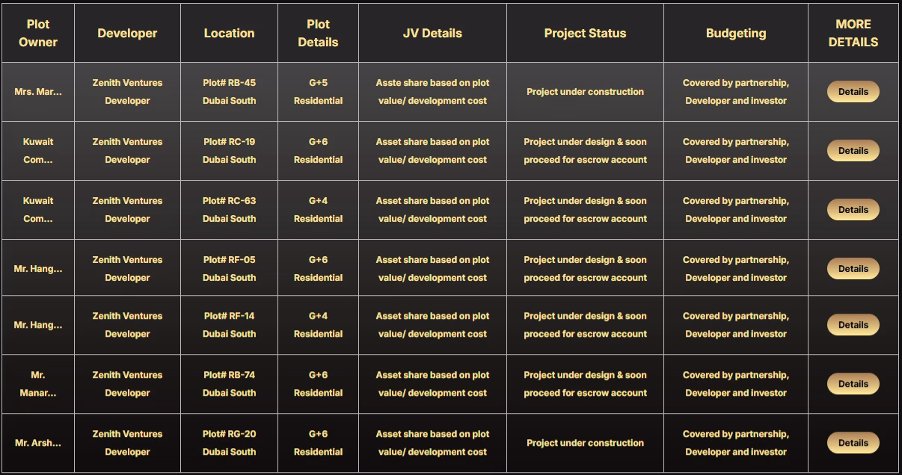Viewport: 902px width, 475px height.
Task: Show Details for plot RF-14
Action: pos(853,325)
